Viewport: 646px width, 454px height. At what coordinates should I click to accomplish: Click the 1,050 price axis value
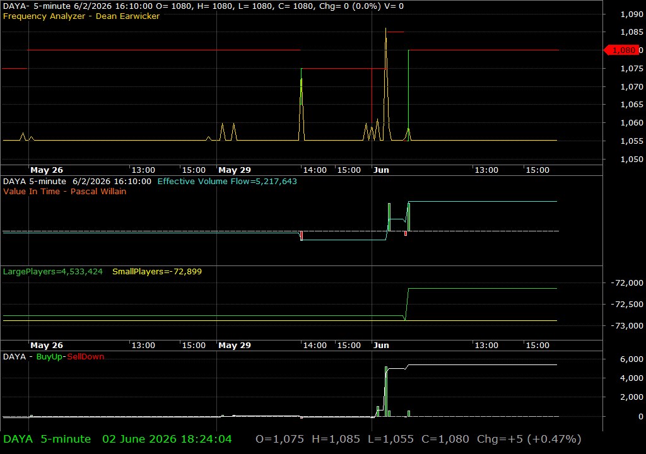tap(631, 160)
